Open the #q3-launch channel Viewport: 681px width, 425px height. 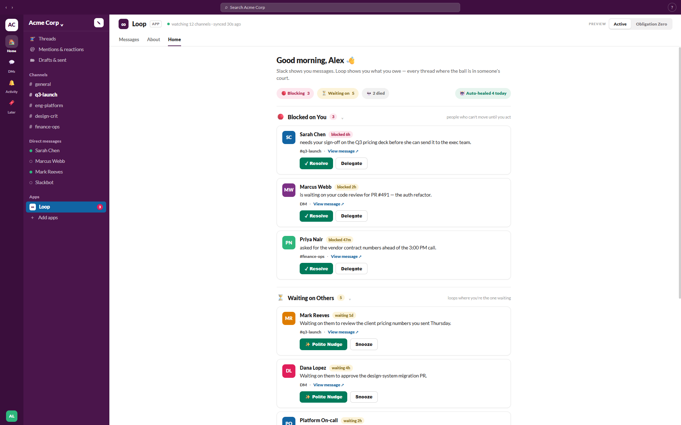[66, 95]
